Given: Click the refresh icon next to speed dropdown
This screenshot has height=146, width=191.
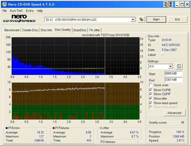Looking at the screenshot, I should tap(179, 66).
